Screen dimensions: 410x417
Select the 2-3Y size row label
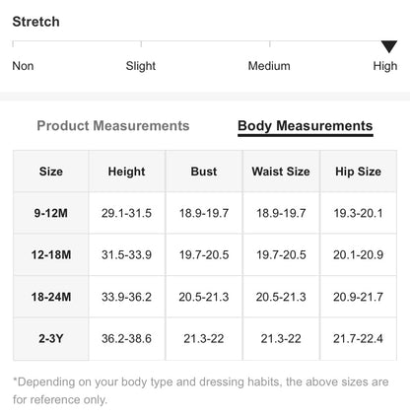[x=51, y=338]
